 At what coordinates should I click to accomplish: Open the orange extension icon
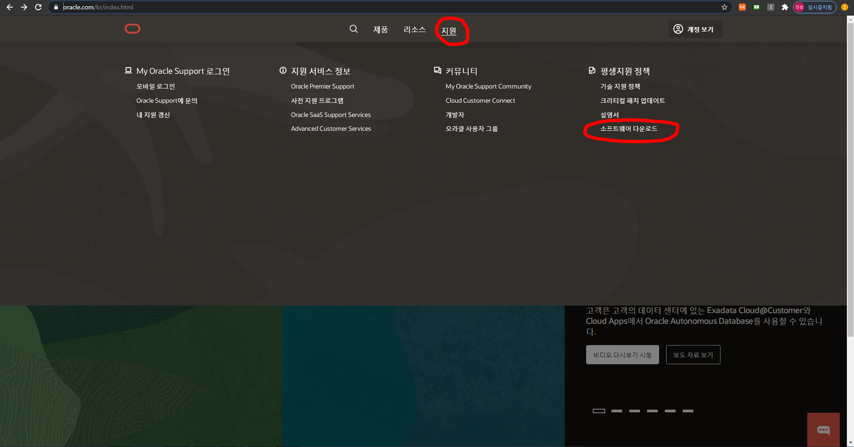coord(742,7)
